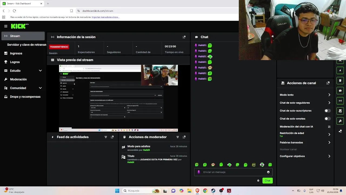Open external link icon for Moderación del chat con IA
Viewport: 346px width, 195px height.
pyautogui.click(x=329, y=126)
